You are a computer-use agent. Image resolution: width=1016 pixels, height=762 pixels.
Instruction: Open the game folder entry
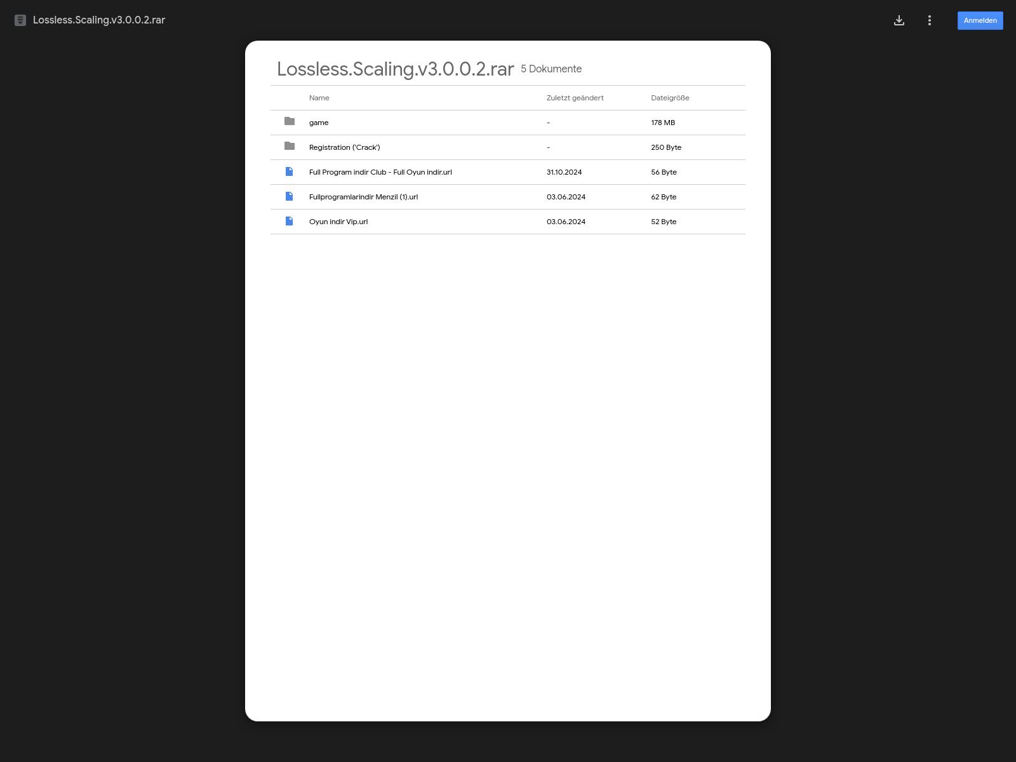pos(508,123)
